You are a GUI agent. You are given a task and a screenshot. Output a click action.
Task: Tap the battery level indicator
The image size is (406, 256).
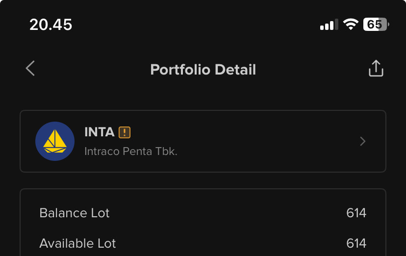[x=375, y=25]
